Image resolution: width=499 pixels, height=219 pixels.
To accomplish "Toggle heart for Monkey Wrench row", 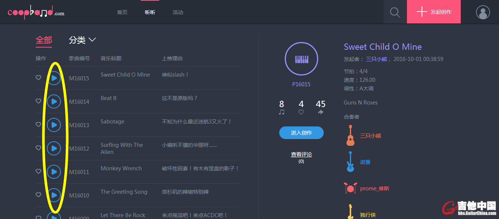I will (x=38, y=171).
